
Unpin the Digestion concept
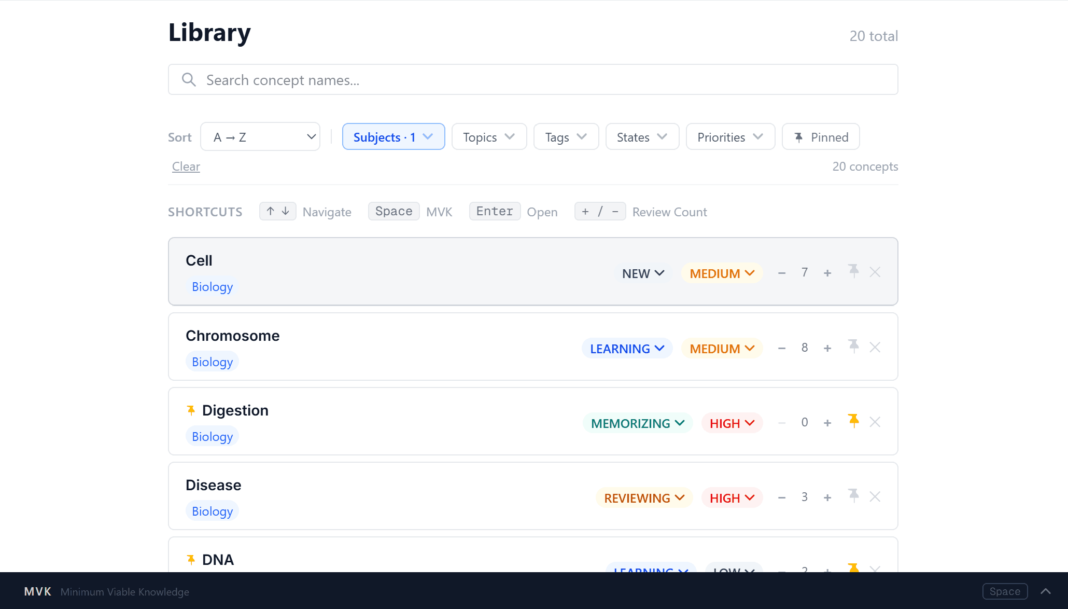click(x=853, y=421)
